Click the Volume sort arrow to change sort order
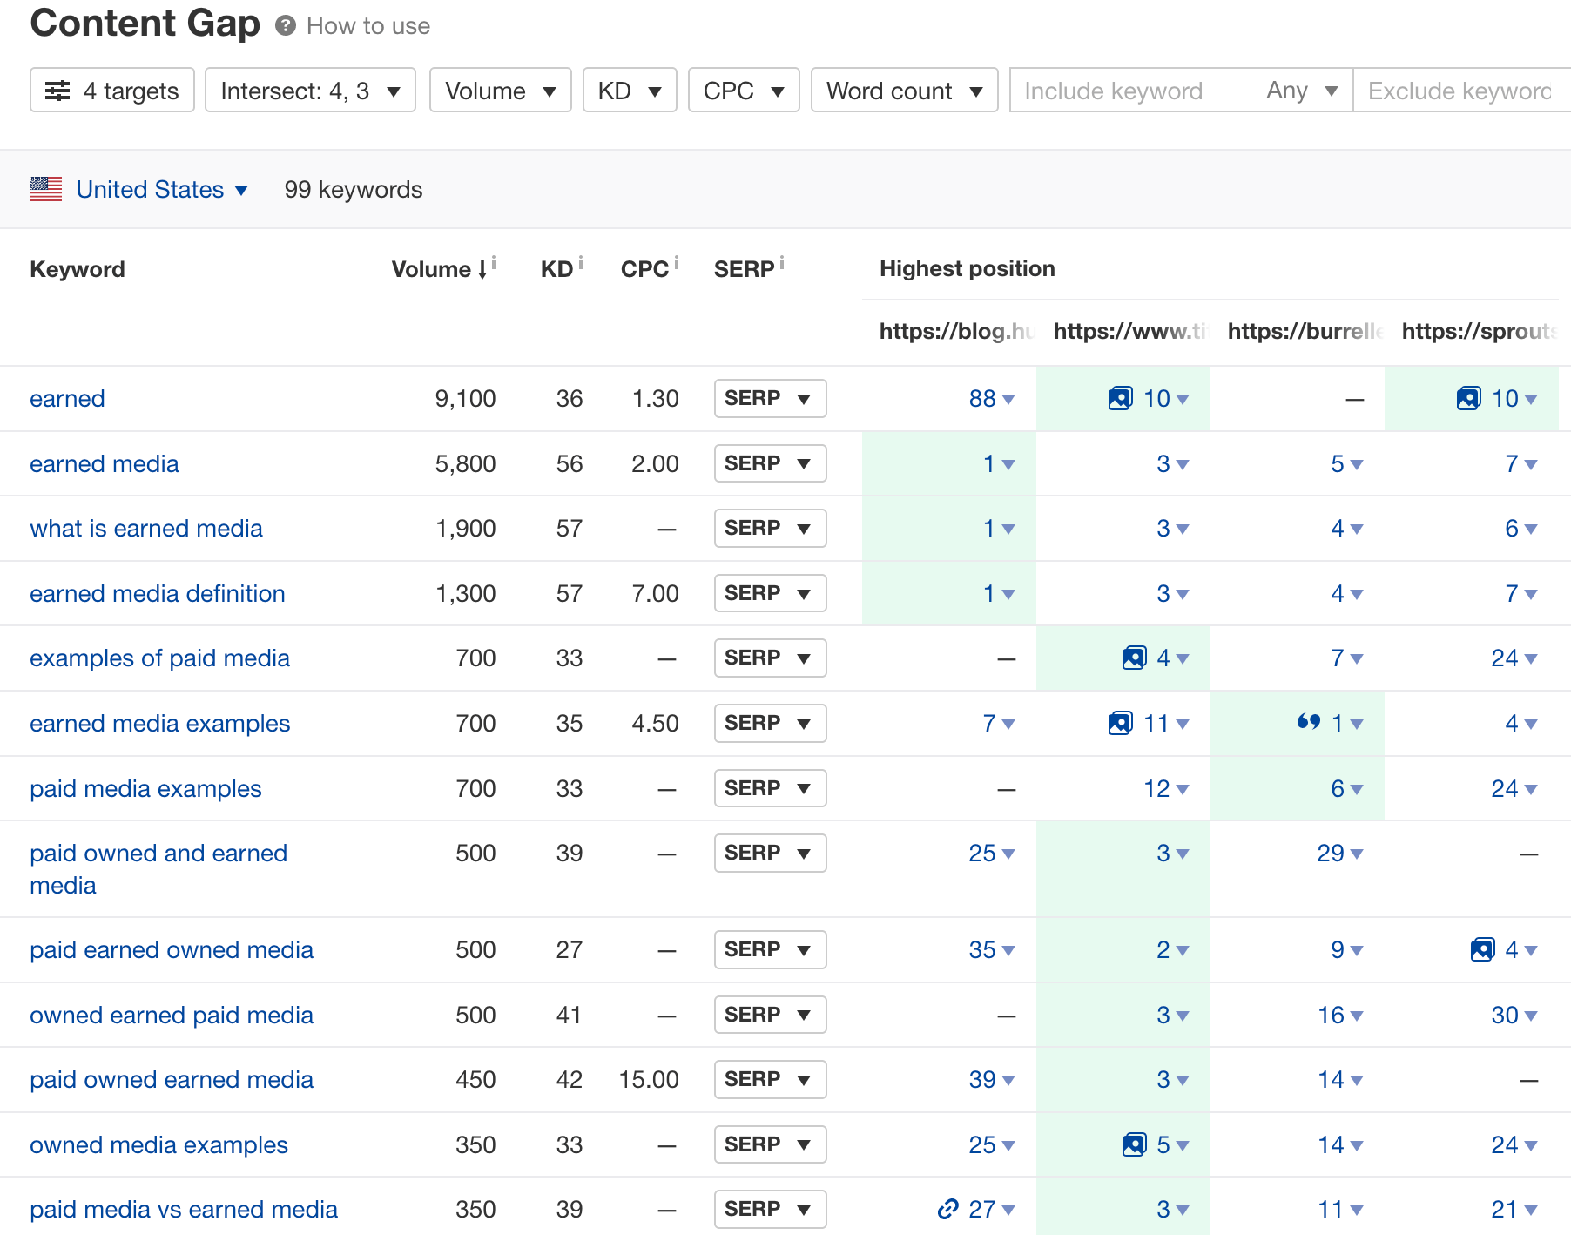 point(482,269)
